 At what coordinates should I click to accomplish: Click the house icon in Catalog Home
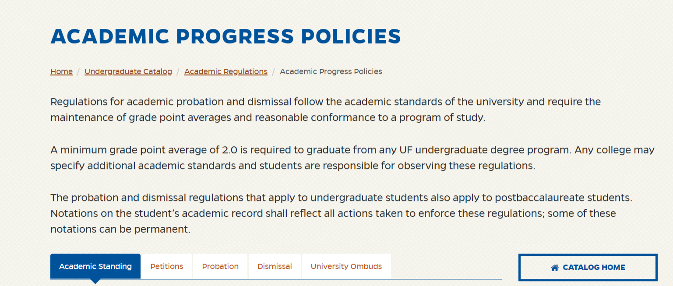[x=555, y=268]
